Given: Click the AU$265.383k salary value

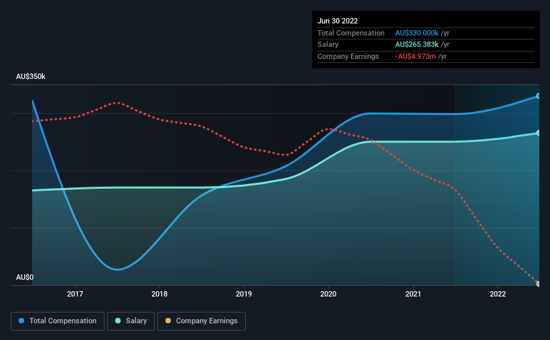Looking at the screenshot, I should 417,45.
